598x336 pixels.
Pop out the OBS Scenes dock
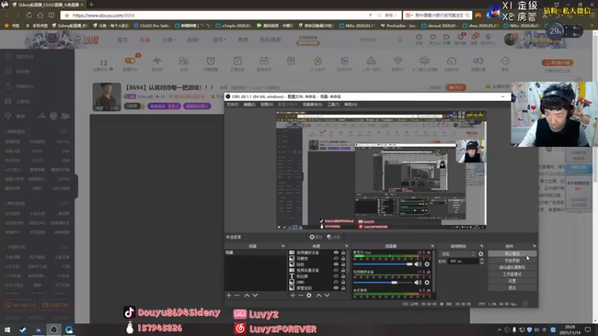tap(283, 246)
